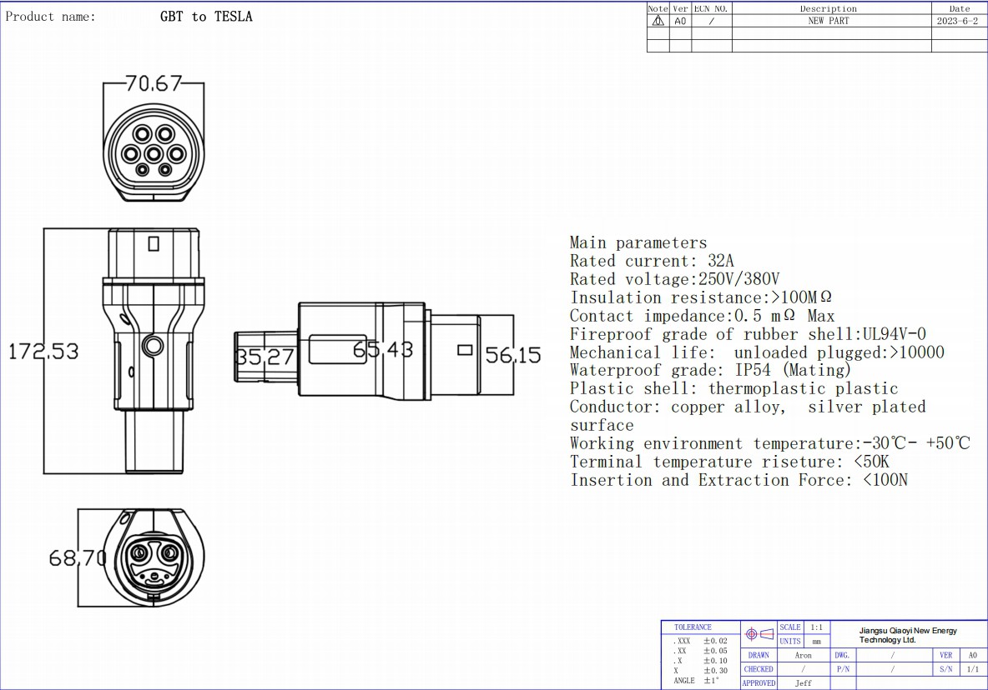
Task: Click the revision triangle symbol in Note column
Action: coord(658,21)
